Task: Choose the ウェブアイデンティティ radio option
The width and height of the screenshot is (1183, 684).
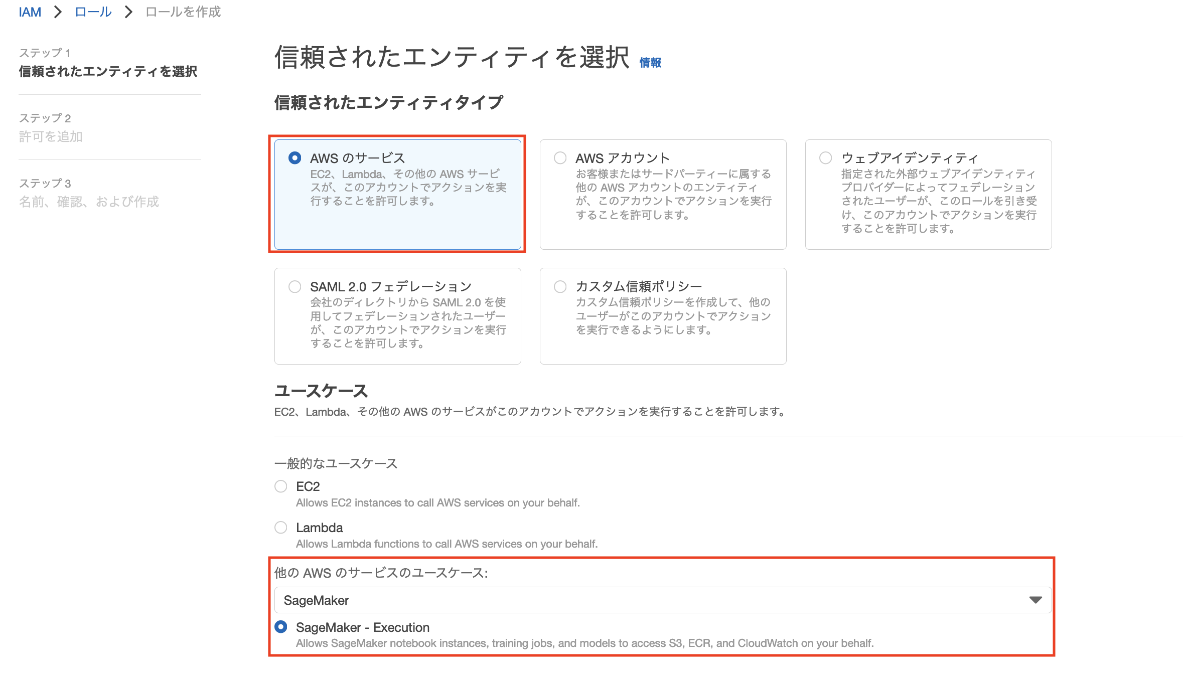Action: tap(826, 158)
